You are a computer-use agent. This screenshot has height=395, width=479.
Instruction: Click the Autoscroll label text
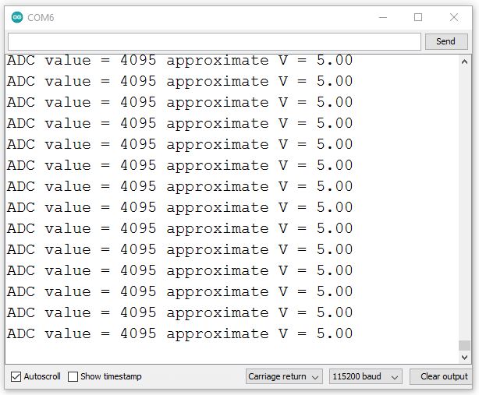point(42,377)
